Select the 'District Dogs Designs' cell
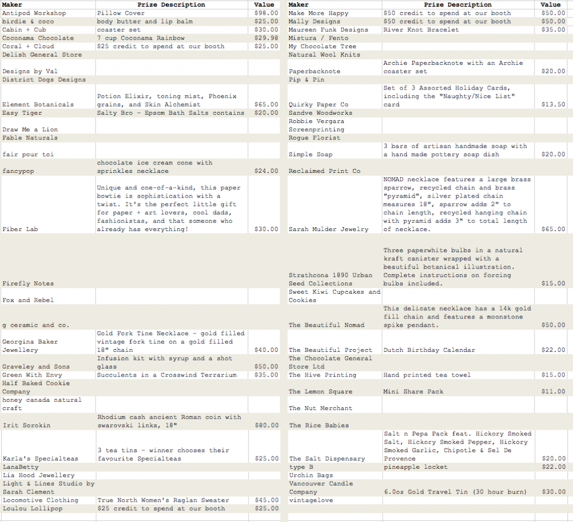Screen dimensions: 573x522 click(48, 79)
